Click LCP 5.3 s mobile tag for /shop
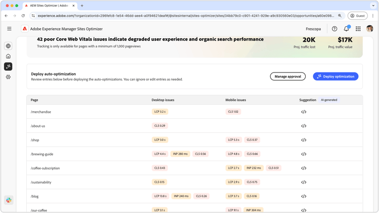Viewport: 379px width, 213px height. pos(234,140)
